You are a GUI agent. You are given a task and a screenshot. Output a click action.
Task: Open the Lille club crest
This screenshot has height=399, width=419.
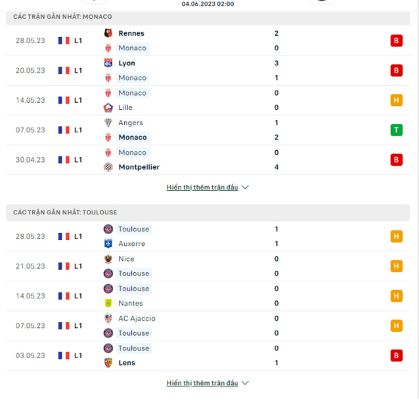pyautogui.click(x=109, y=108)
